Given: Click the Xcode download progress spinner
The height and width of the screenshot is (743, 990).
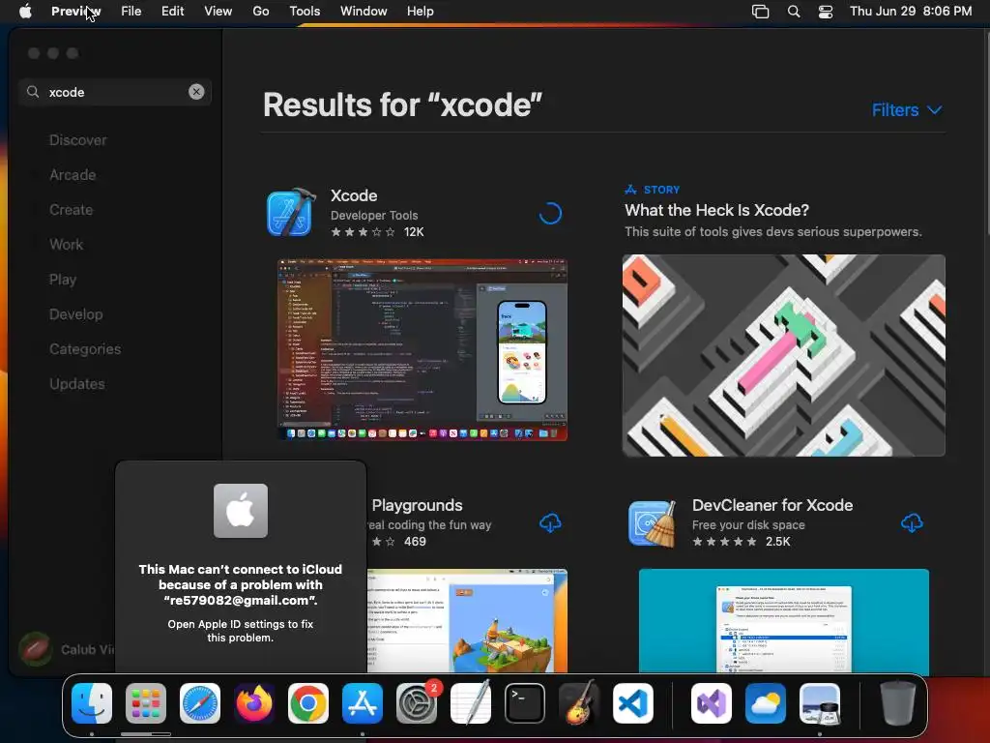Looking at the screenshot, I should tap(550, 214).
